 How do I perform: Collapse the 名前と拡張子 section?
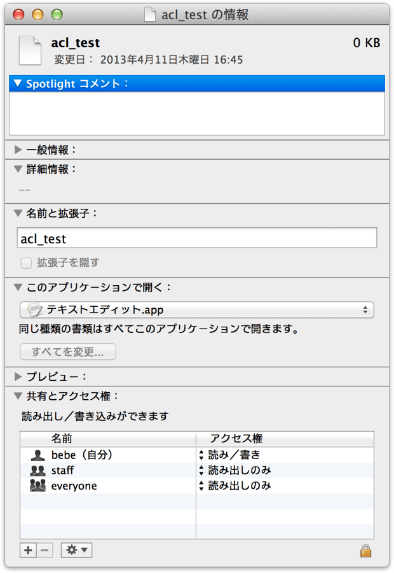(18, 213)
